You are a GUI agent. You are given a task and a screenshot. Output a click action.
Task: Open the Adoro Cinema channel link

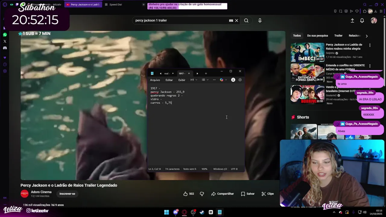click(x=41, y=192)
